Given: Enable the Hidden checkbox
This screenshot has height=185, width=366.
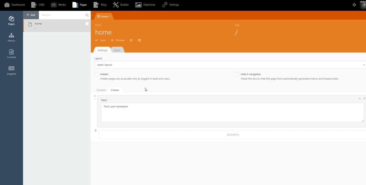Looking at the screenshot, I should 96,74.
